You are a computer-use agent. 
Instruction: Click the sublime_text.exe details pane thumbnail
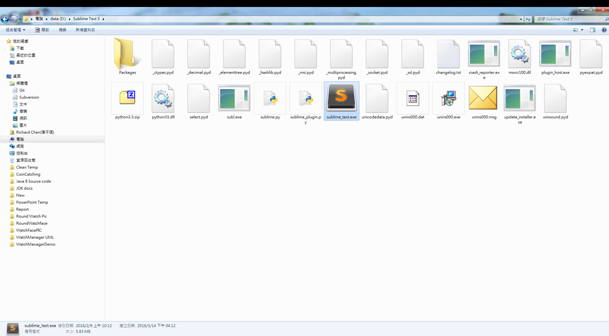(x=12, y=328)
